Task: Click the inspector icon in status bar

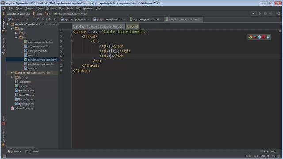Action: (279, 156)
